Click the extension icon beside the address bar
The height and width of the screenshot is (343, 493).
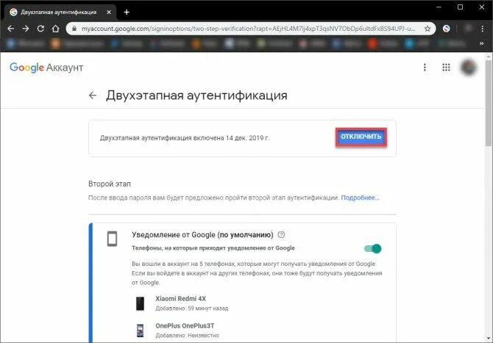446,29
